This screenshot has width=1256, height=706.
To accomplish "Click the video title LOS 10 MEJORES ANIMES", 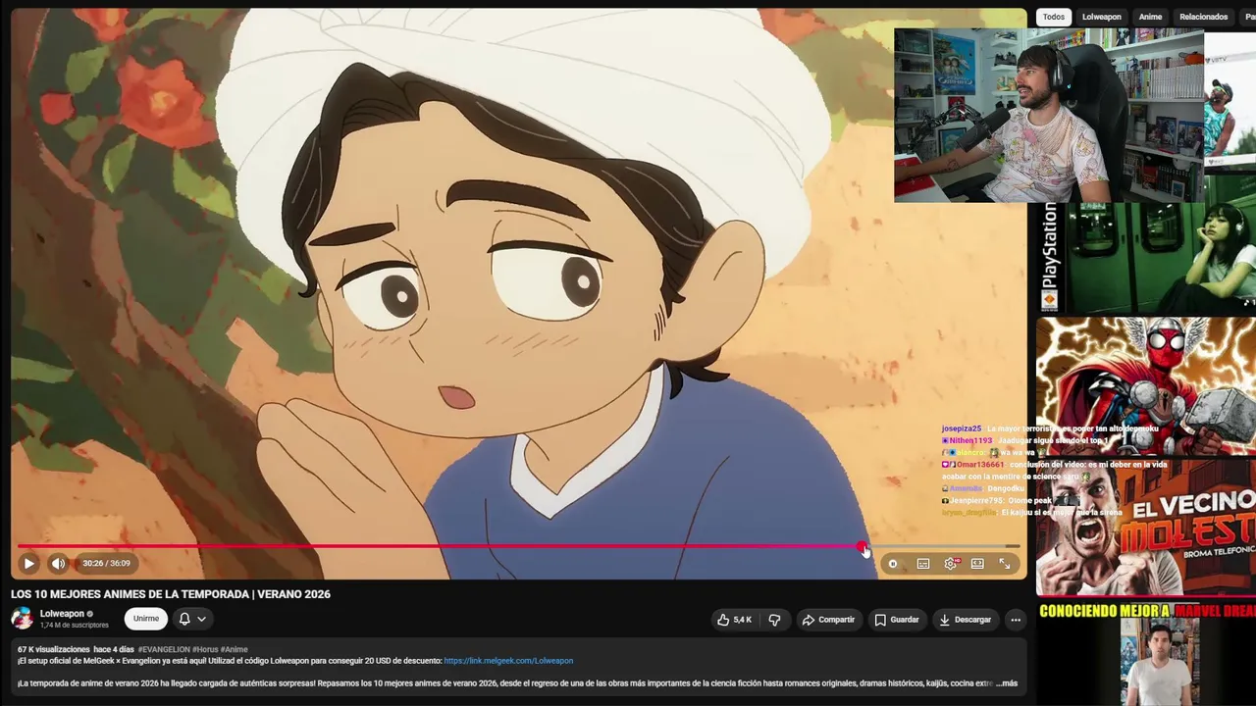I will pos(171,594).
